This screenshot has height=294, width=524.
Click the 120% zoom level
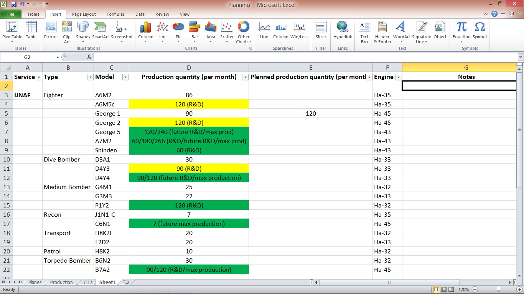(463, 289)
